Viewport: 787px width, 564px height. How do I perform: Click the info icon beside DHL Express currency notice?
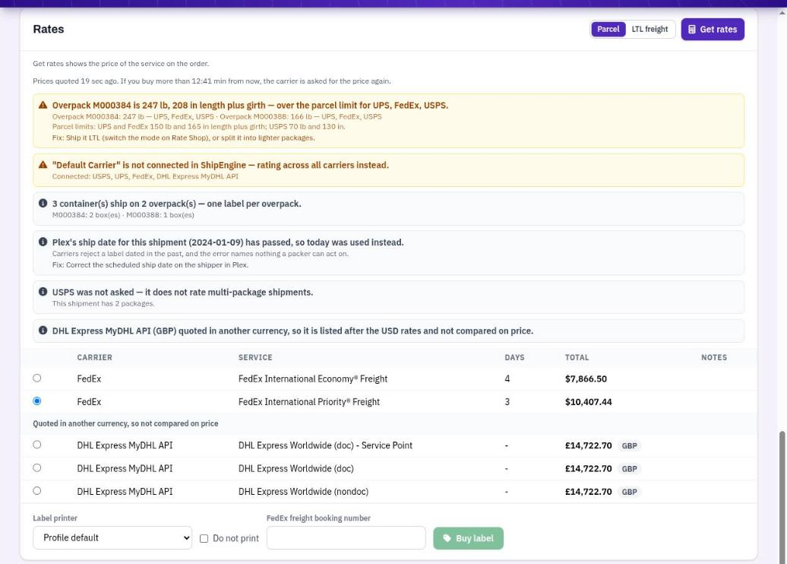[x=43, y=331]
